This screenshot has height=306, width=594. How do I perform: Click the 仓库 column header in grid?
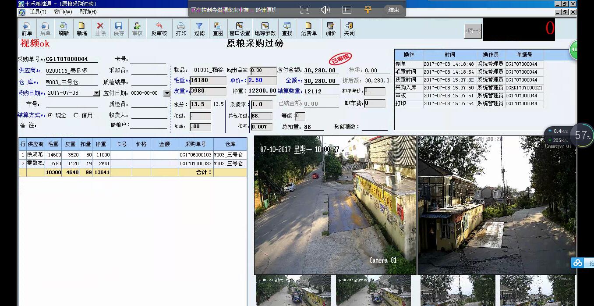click(x=230, y=144)
